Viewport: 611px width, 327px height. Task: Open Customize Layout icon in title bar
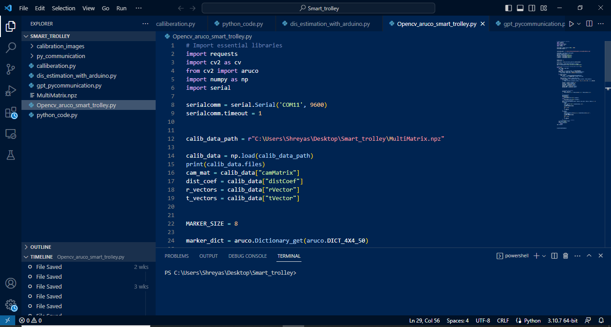point(543,8)
